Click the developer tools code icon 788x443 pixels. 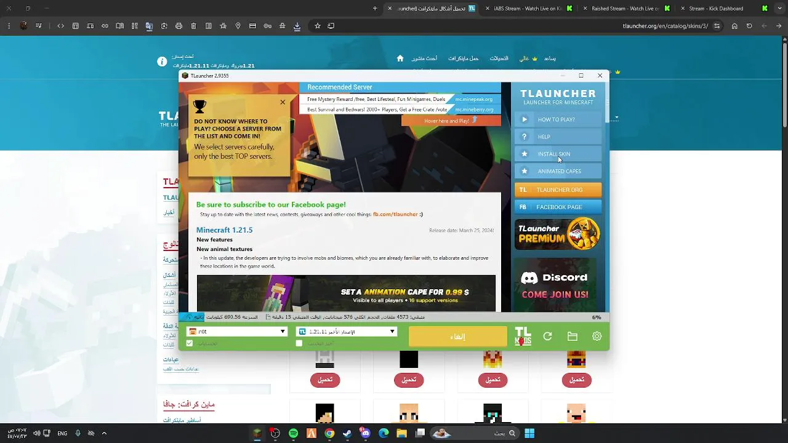60,26
